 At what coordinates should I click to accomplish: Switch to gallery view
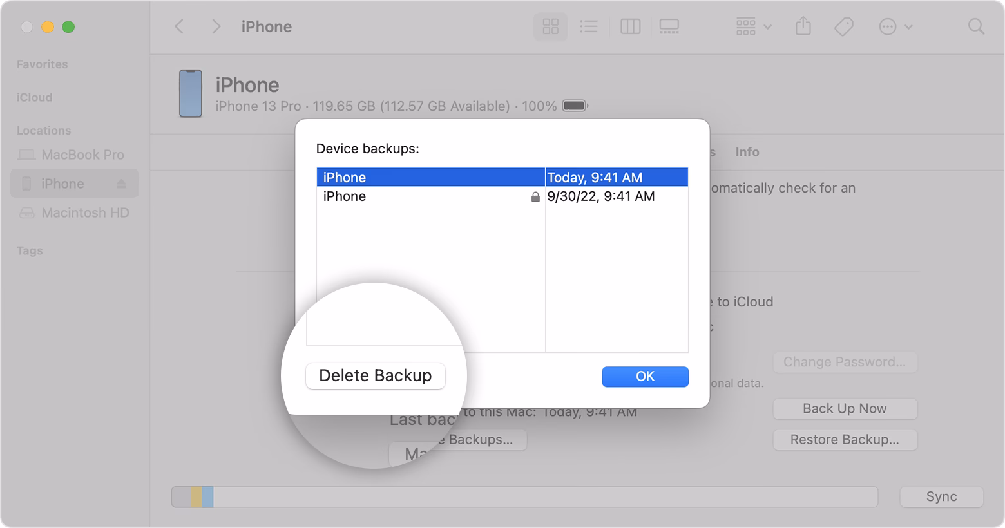tap(669, 26)
